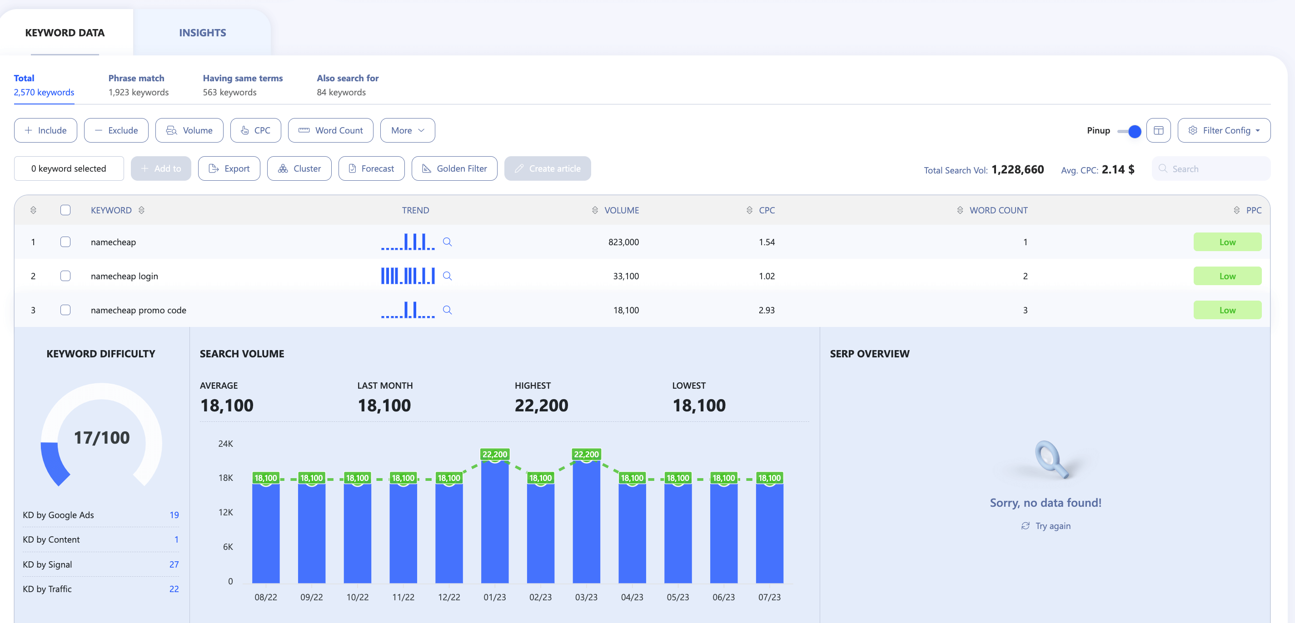Open the INSIGHTS tab

coord(203,33)
